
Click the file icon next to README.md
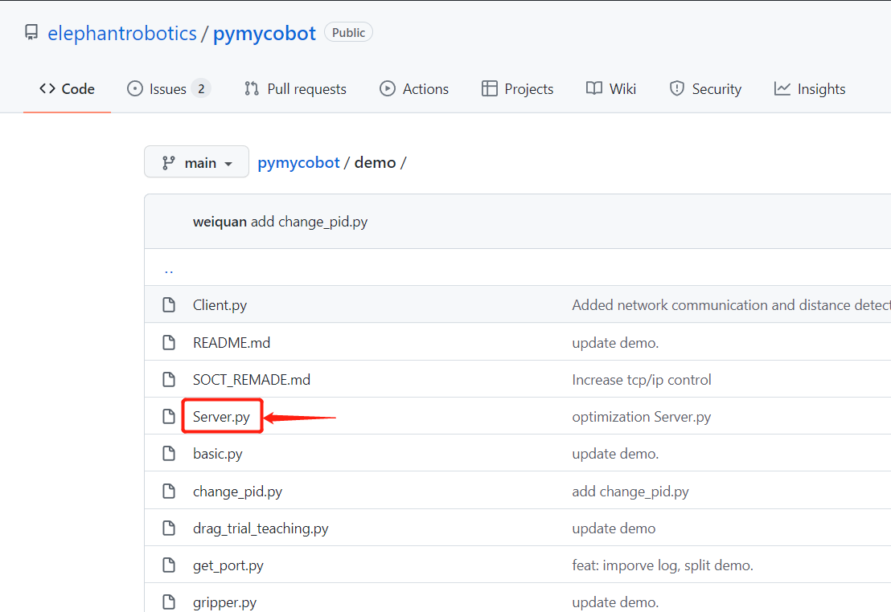pos(169,342)
